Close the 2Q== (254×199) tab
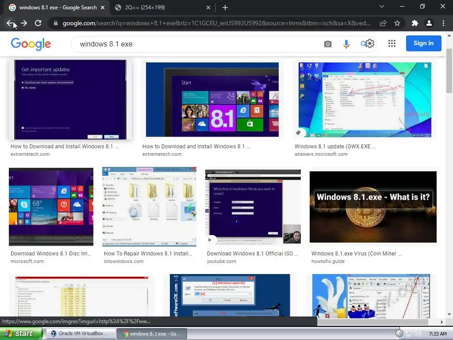This screenshot has width=453, height=340. pos(208,8)
